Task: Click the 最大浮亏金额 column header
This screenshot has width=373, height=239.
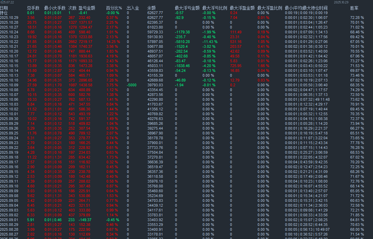Action: click(187, 8)
